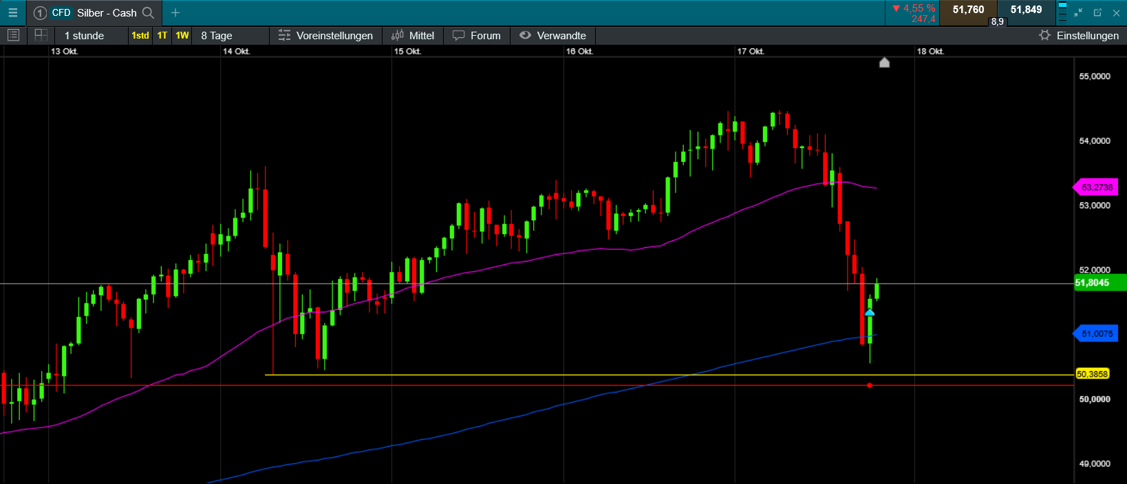Image resolution: width=1127 pixels, height=484 pixels.
Task: Toggle the 1T timeframe shortcut
Action: click(162, 35)
